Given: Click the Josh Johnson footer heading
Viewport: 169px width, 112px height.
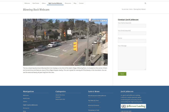Looking at the screenshot, I should coord(127,92).
